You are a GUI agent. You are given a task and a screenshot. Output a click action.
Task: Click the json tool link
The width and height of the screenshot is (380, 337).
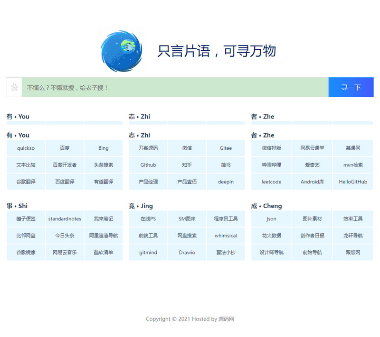(x=271, y=219)
